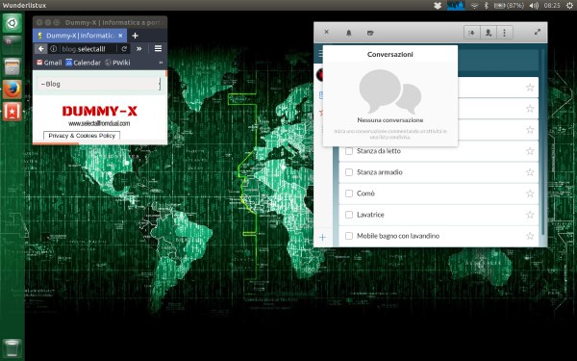The image size is (577, 361).
Task: Open the volume indicator in top panel
Action: click(534, 6)
